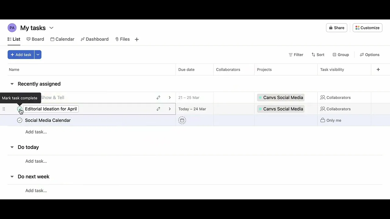Open the My tasks title dropdown
The width and height of the screenshot is (390, 219).
pyautogui.click(x=51, y=28)
